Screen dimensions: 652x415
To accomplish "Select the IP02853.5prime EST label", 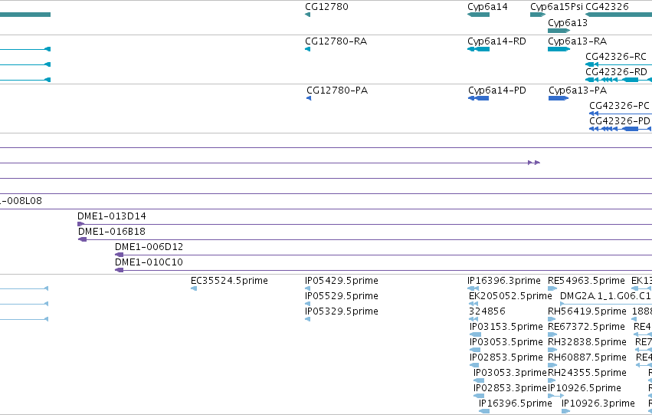I will [506, 357].
